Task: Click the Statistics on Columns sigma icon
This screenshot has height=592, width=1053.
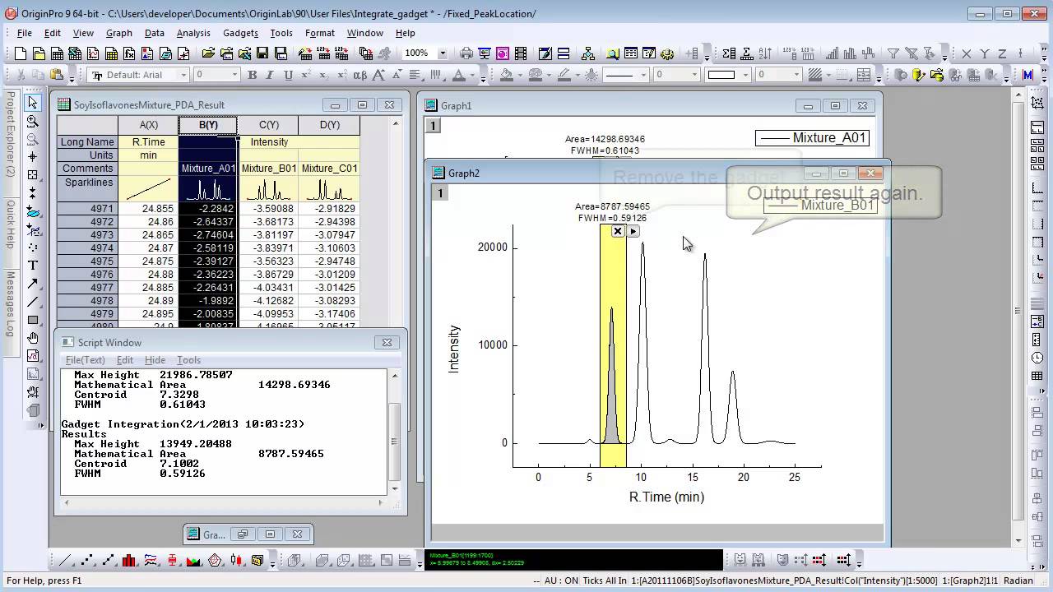Action: point(729,53)
